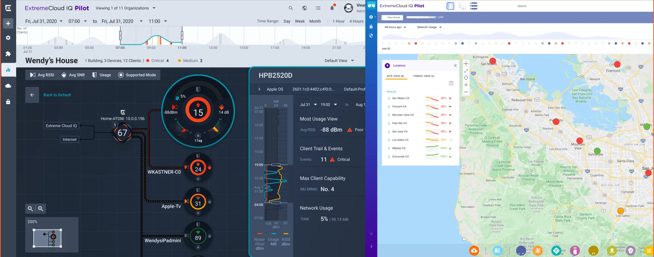Close the Locations panel

(455, 66)
